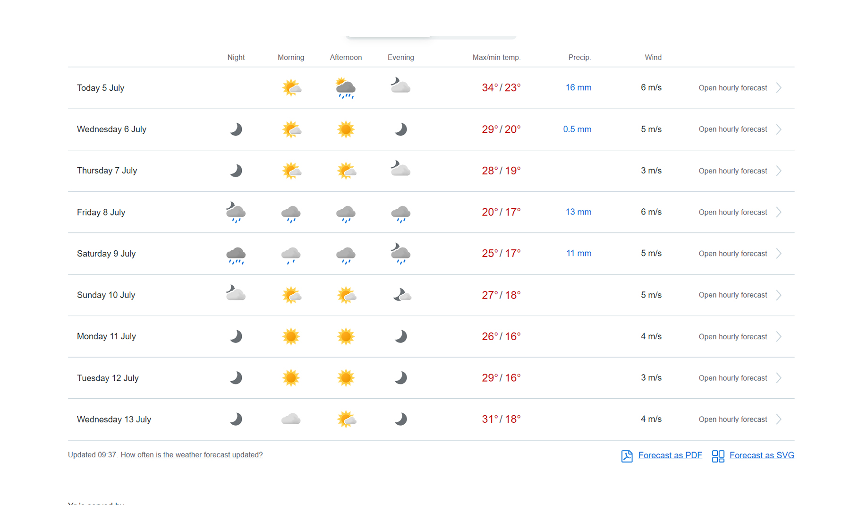
Task: Click Wednesday 6 July afternoon sun icon
Action: [x=346, y=129]
